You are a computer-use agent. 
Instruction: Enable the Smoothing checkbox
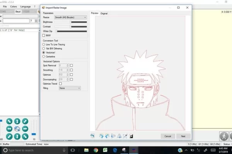click(x=71, y=70)
